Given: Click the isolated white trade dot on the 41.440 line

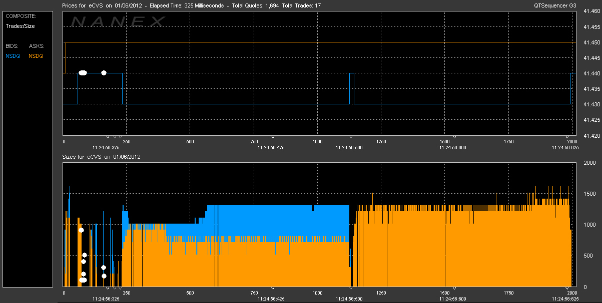Looking at the screenshot, I should click(x=104, y=73).
